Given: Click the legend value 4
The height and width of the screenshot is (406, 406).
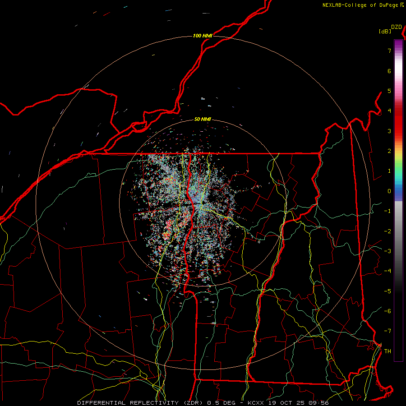Looking at the screenshot, I should point(389,111).
